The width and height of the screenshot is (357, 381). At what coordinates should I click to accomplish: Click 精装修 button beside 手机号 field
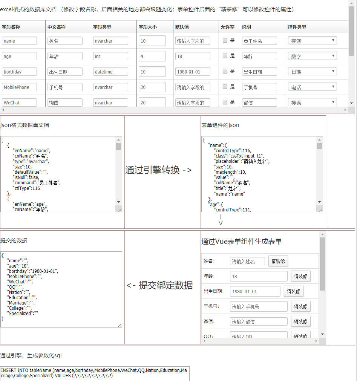point(300,306)
